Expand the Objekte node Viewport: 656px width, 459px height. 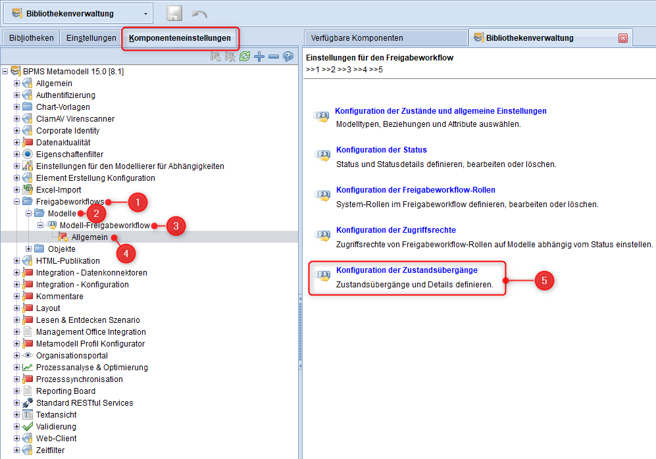[28, 249]
